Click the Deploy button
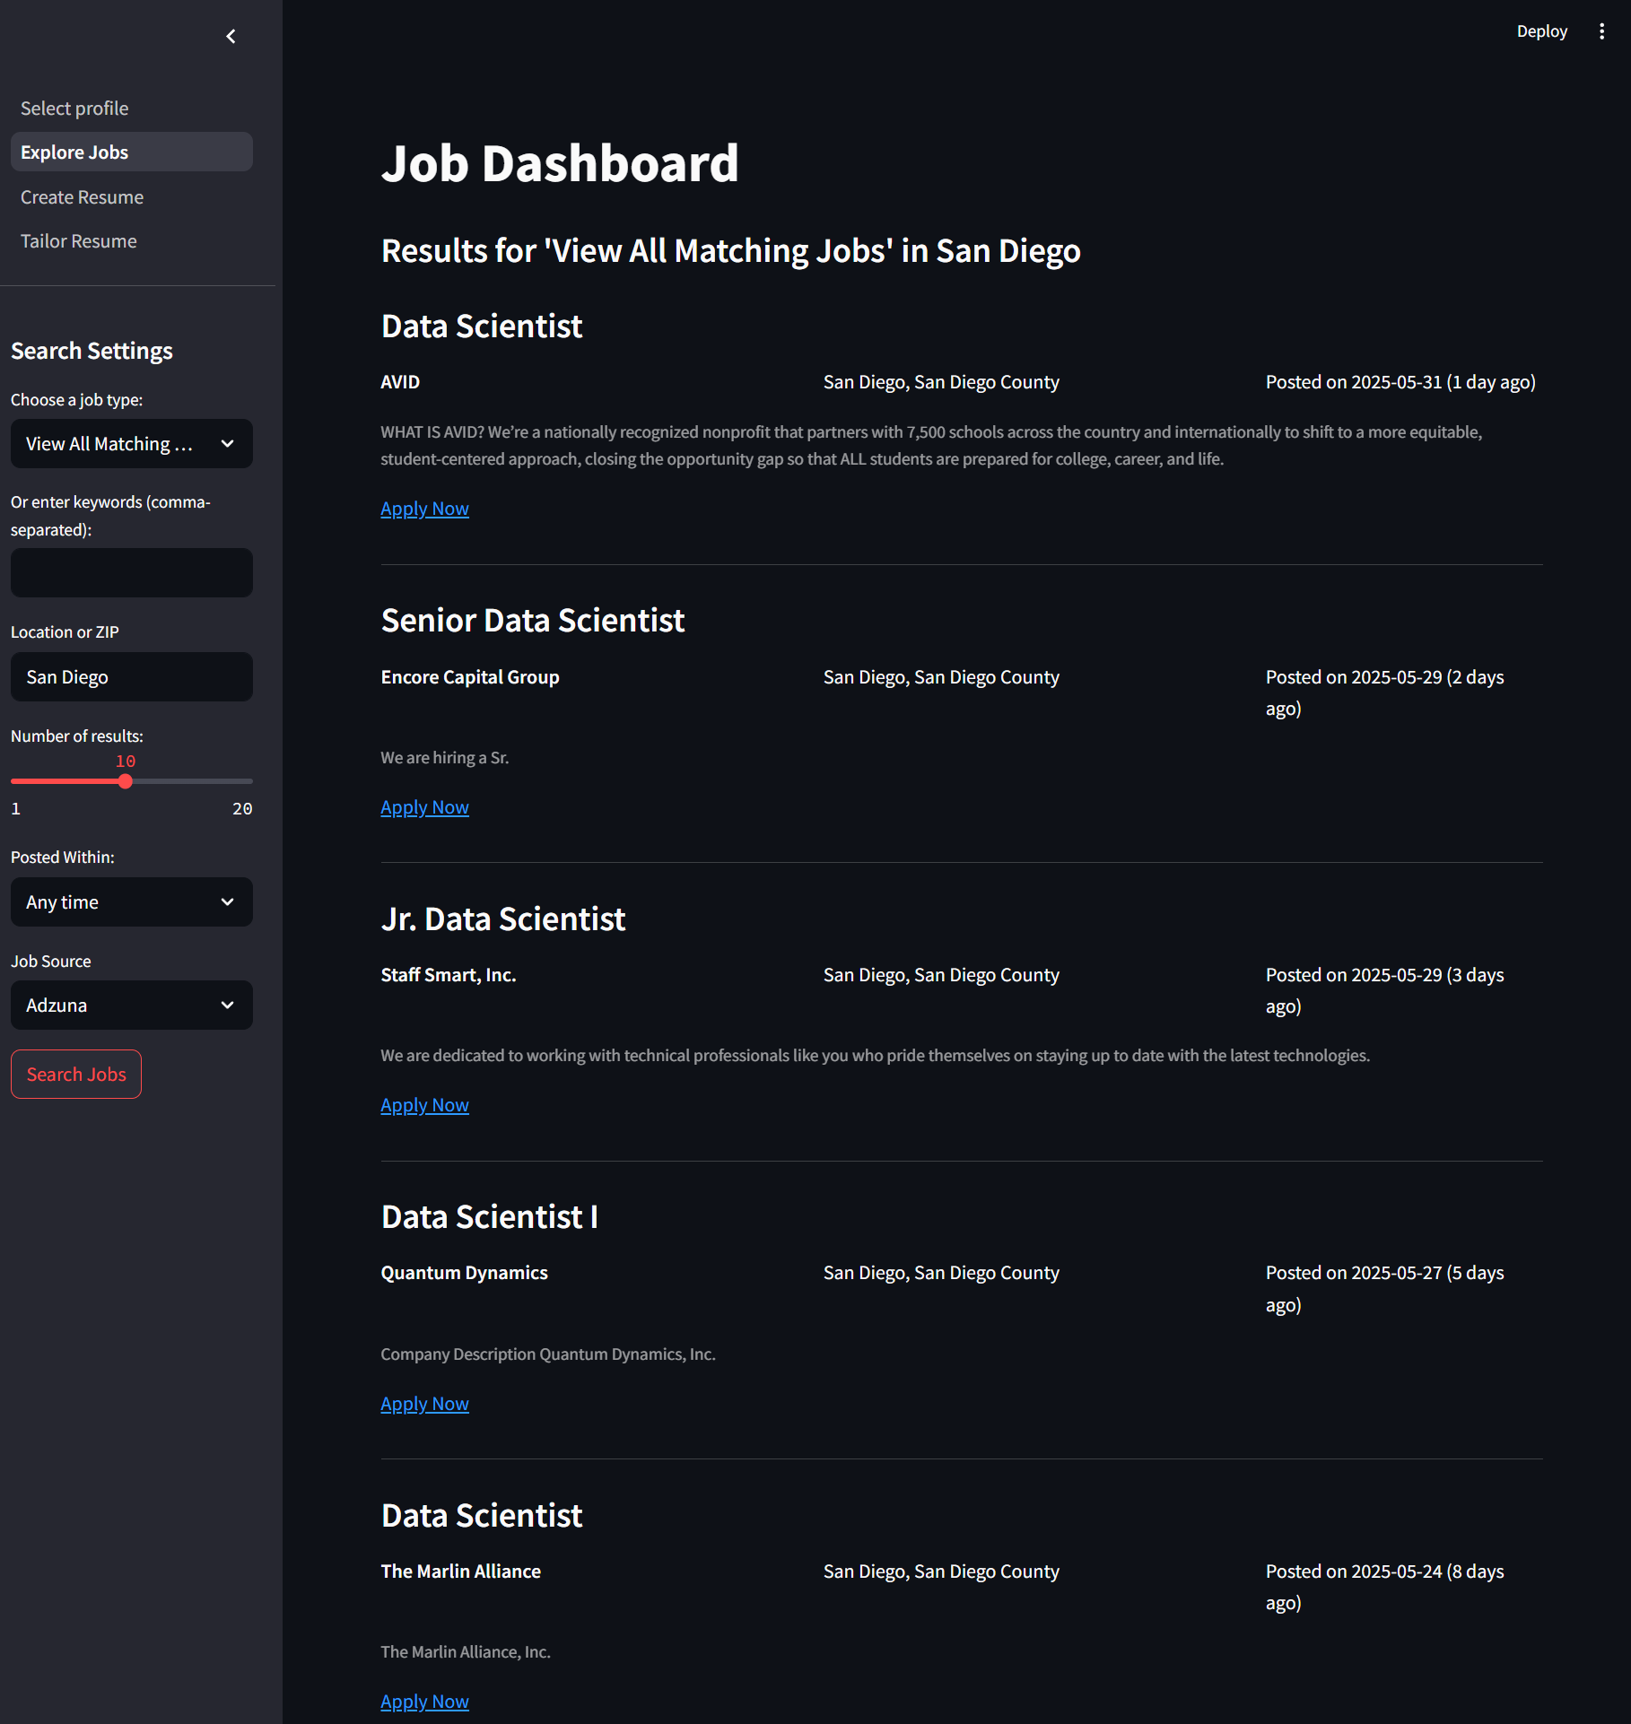Viewport: 1631px width, 1724px height. [x=1542, y=30]
